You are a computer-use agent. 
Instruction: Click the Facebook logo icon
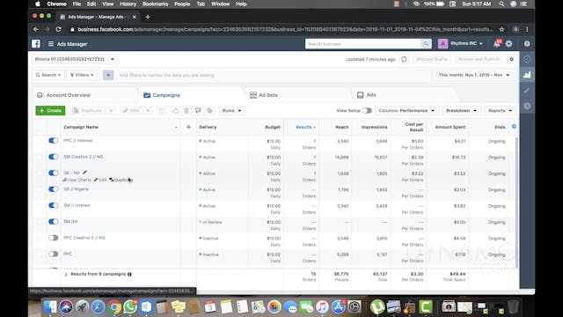pos(36,44)
